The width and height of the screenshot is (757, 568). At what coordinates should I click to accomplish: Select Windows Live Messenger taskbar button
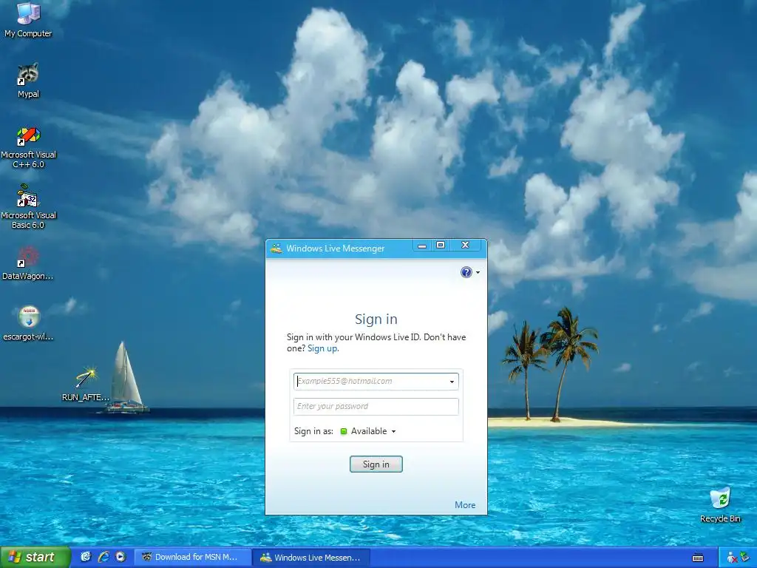312,558
